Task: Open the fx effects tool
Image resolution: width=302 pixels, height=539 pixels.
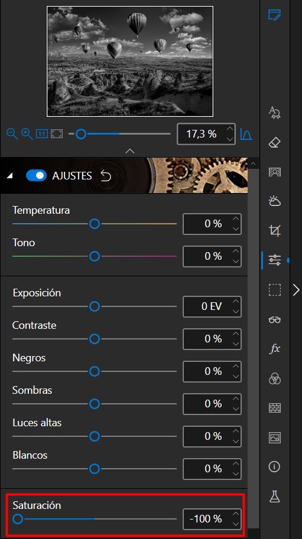Action: (x=274, y=349)
